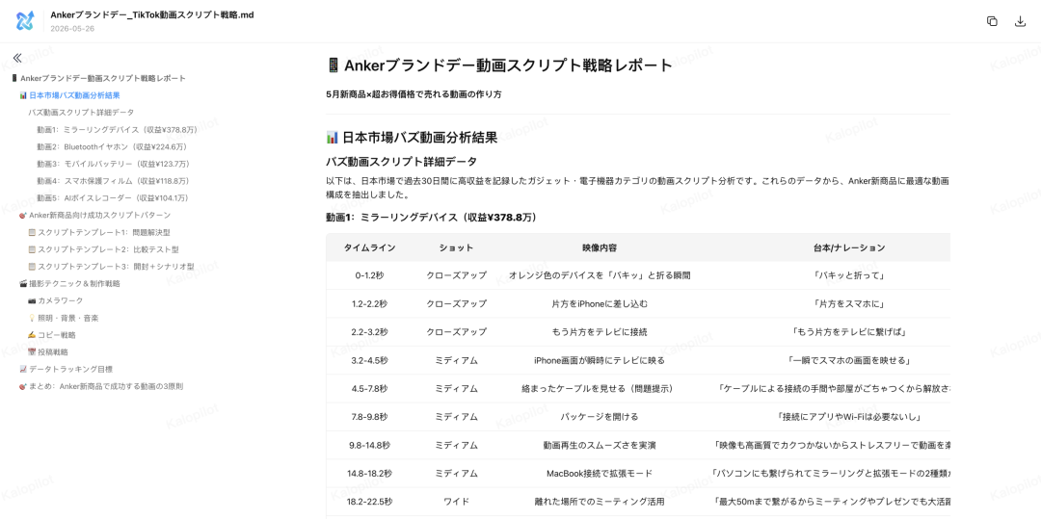Viewport: 1041px width, 519px height.
Task: Click heading バズ動画スクリプト詳細データ in document
Action: pyautogui.click(x=401, y=162)
